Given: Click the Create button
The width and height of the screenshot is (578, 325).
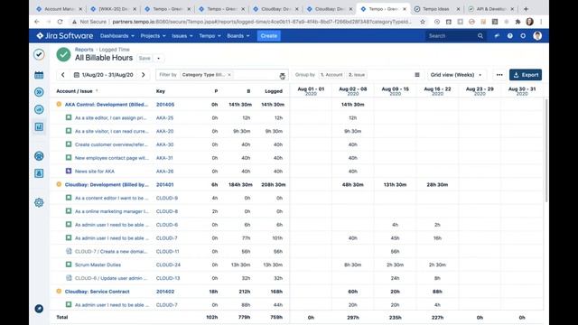Looking at the screenshot, I should coord(269,36).
